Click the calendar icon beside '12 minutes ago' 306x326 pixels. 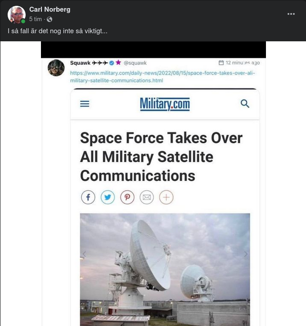(x=221, y=63)
